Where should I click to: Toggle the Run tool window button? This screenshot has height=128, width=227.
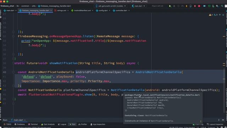(72, 124)
